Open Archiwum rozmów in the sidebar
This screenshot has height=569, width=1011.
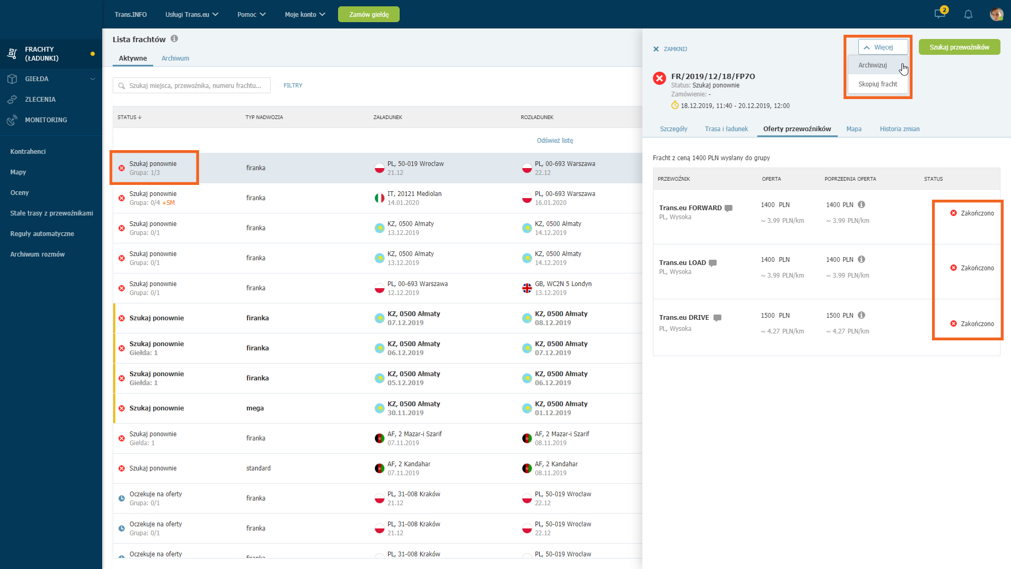tap(37, 254)
